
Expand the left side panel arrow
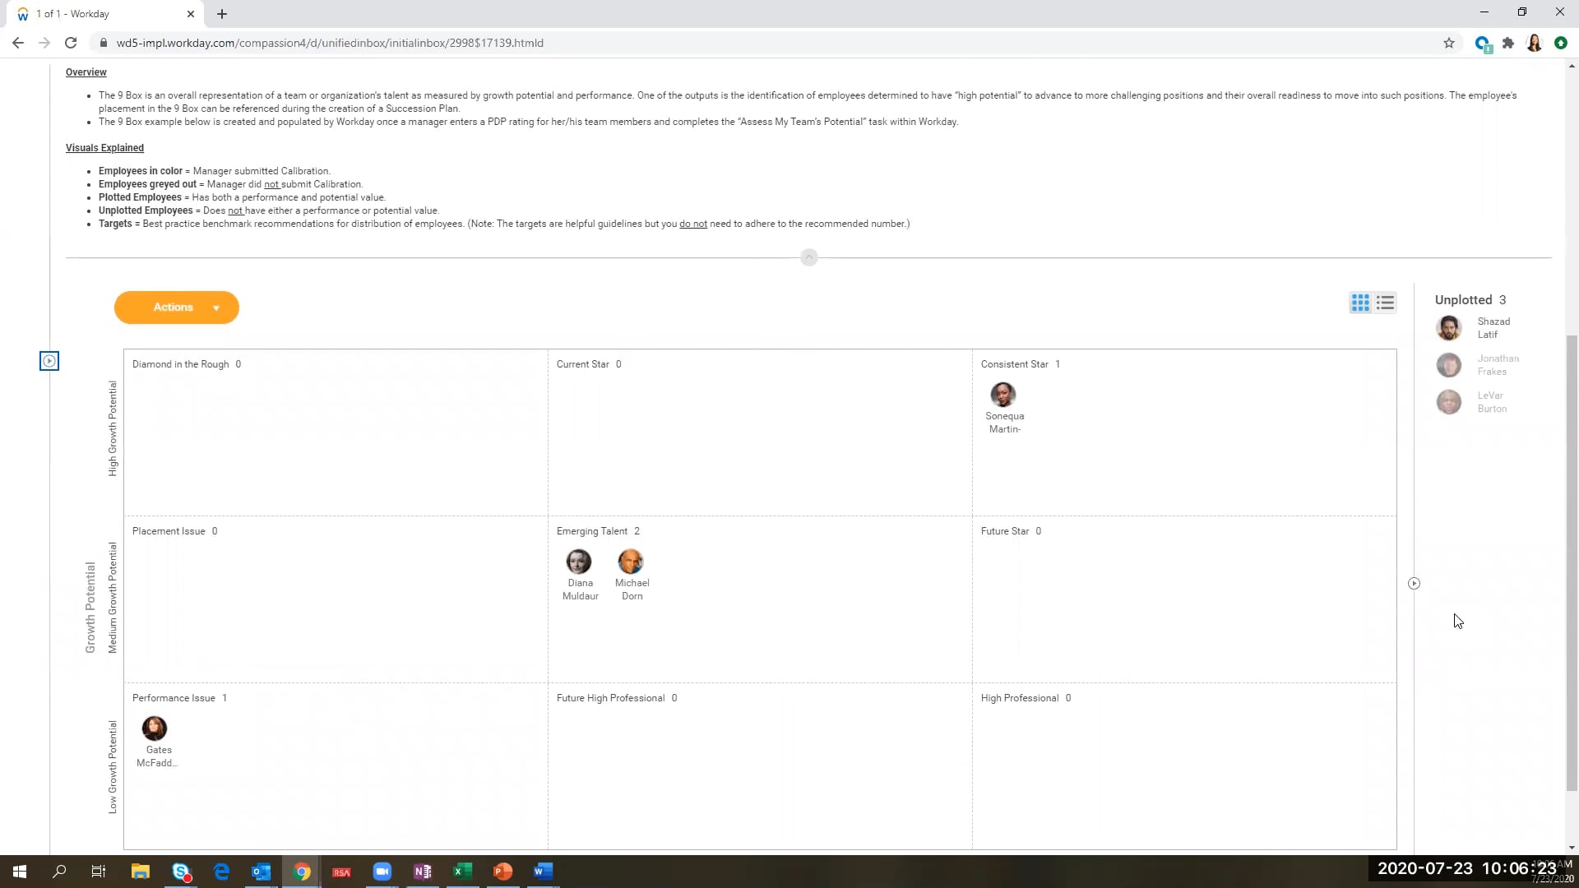click(49, 361)
